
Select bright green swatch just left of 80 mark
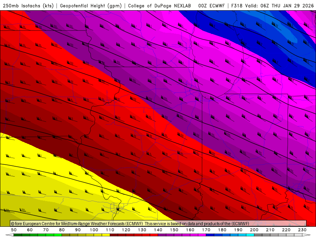point(58,235)
